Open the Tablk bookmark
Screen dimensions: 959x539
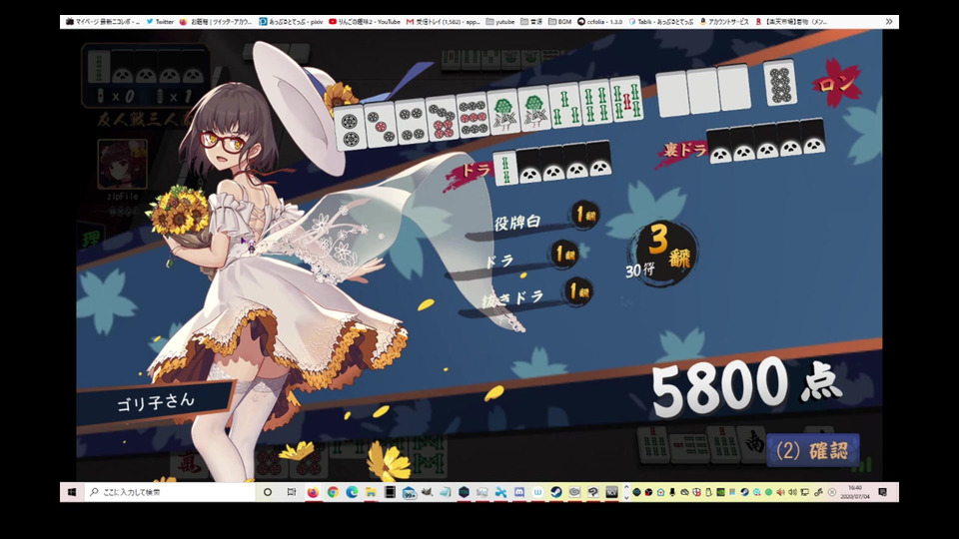661,21
